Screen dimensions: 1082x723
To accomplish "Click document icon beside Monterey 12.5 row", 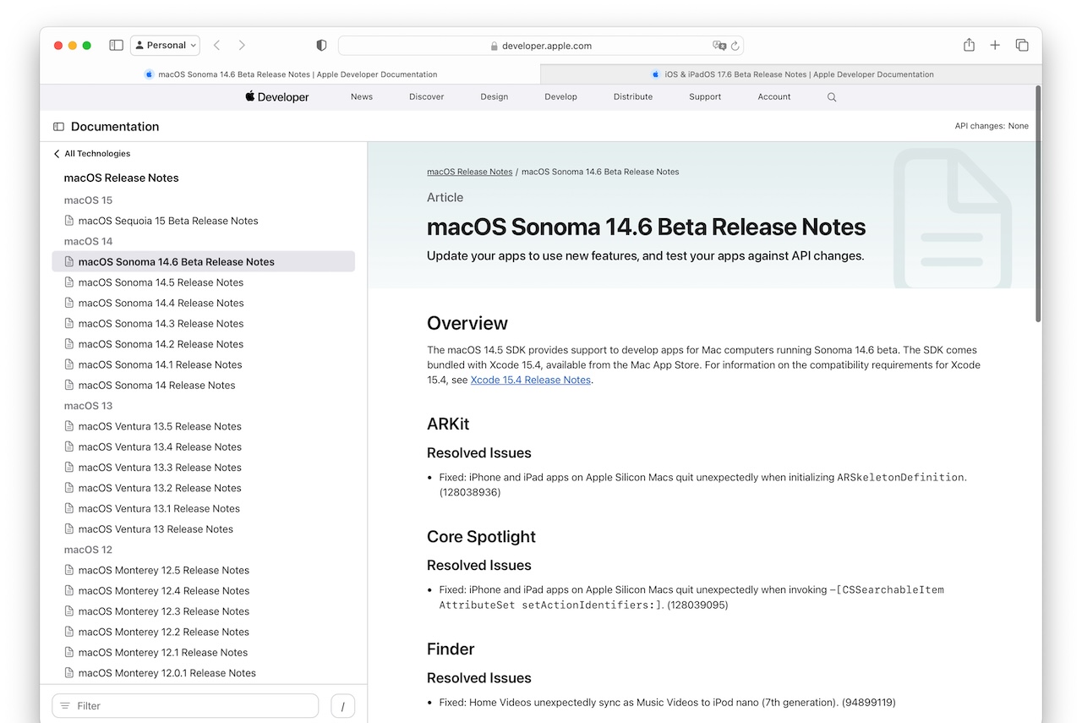I will 69,571.
